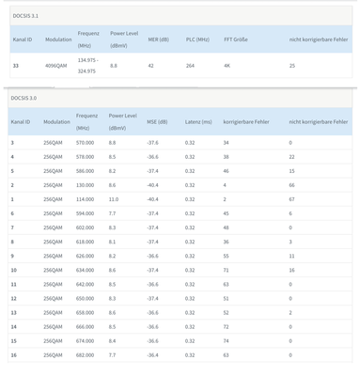Click correctable errors value 71 for channel 10
The image size is (359, 376).
pos(226,270)
